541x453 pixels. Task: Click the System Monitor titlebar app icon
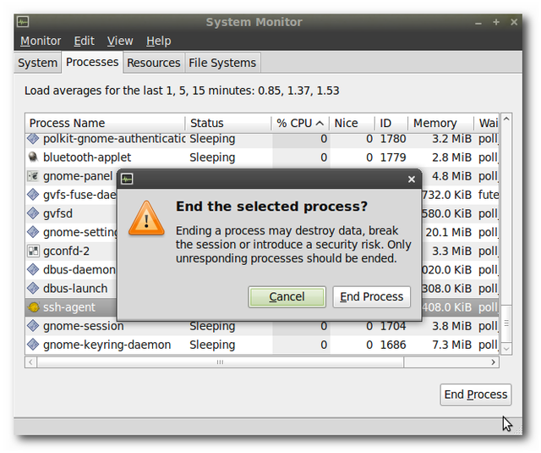[24, 22]
